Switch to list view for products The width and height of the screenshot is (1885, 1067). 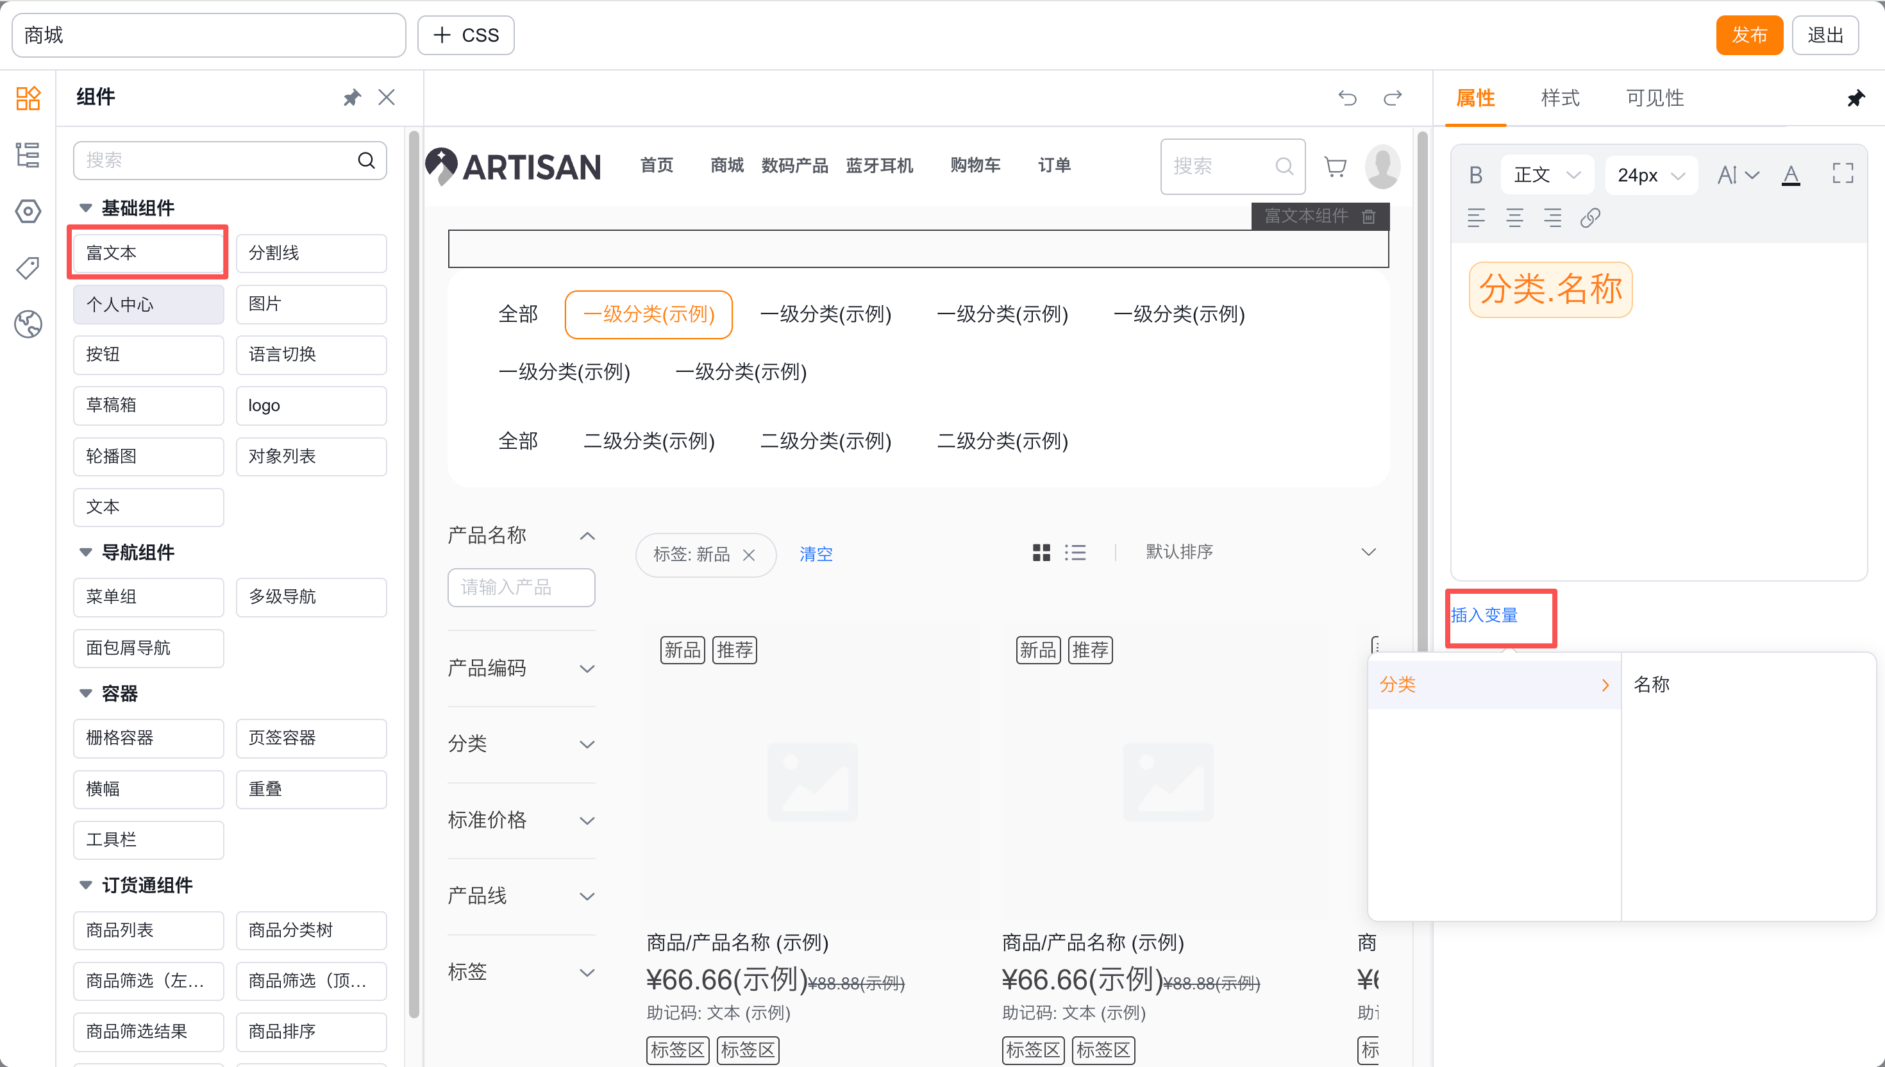pyautogui.click(x=1075, y=553)
